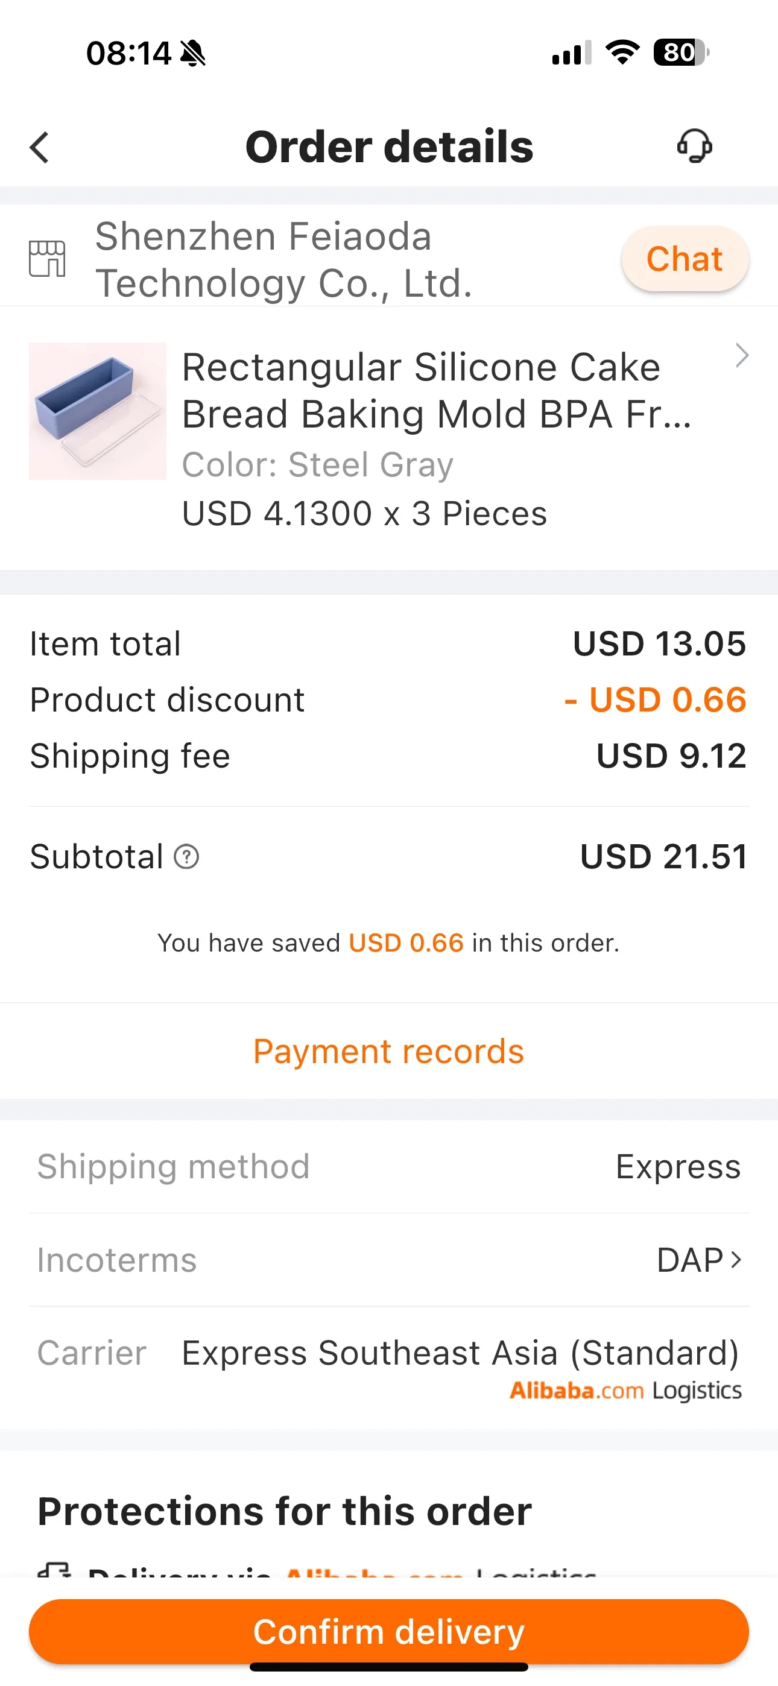Open Shenzhen Feiaoda Technology store page
Image resolution: width=778 pixels, height=1686 pixels.
(283, 259)
